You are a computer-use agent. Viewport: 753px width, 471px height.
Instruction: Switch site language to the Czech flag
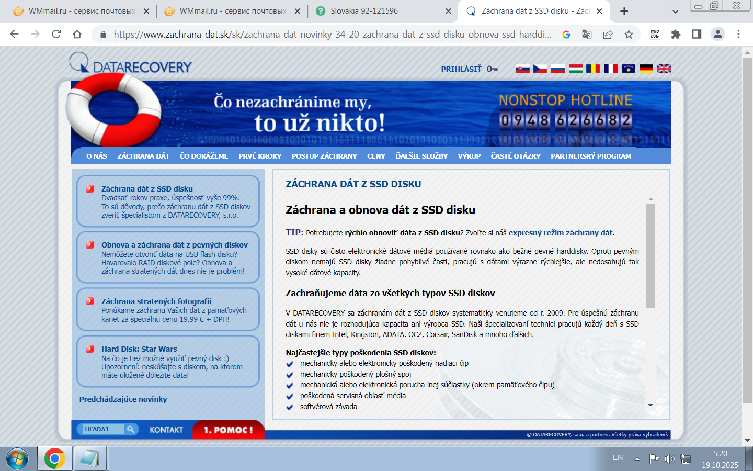(x=540, y=69)
